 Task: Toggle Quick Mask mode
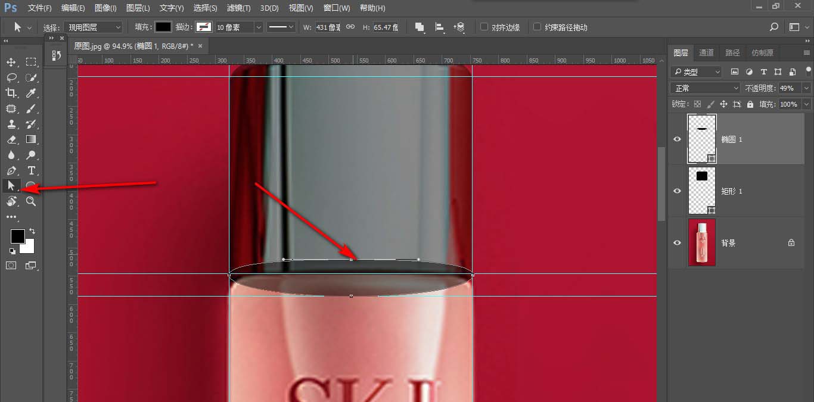[x=11, y=265]
